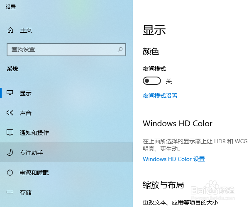Go to 通知和操作 settings label
249x207 pixels.
tap(34, 133)
